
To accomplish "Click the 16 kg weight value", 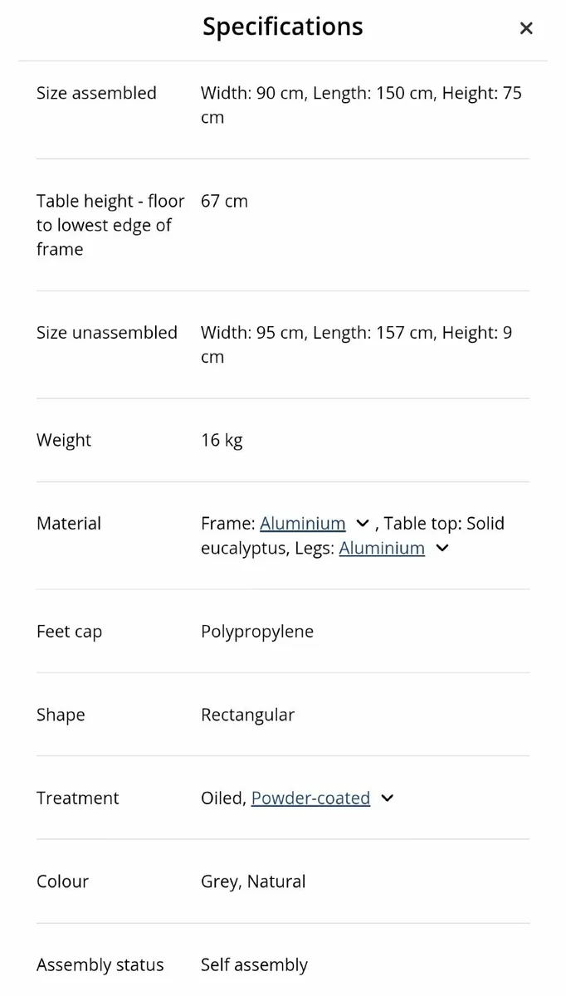I will click(x=222, y=441).
